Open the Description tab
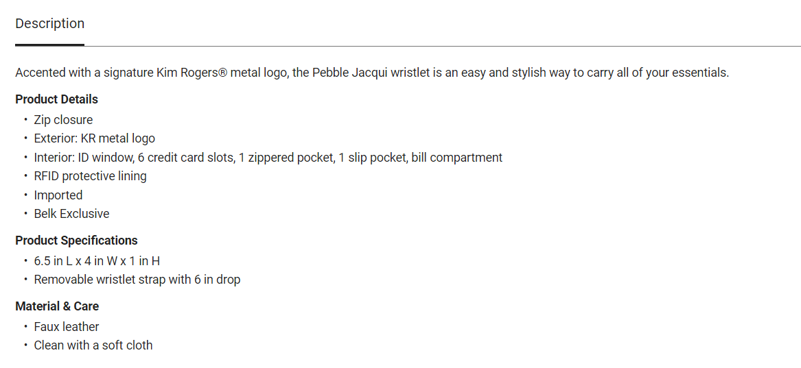Viewport: 801px width, 368px height. [49, 23]
